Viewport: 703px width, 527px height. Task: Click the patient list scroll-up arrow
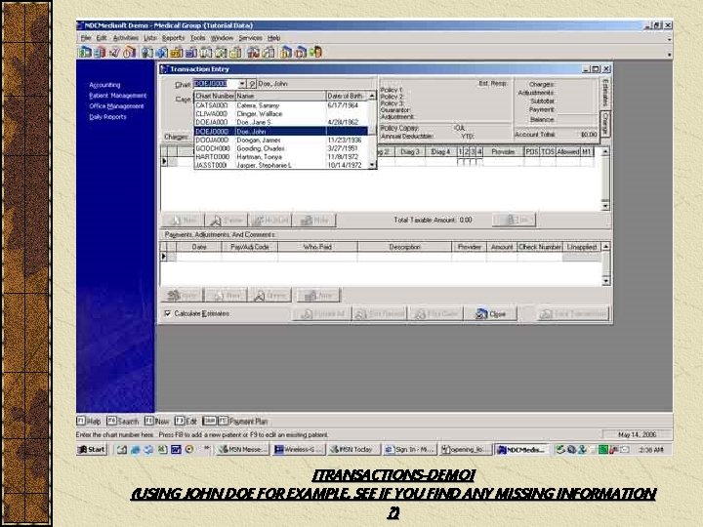(x=372, y=96)
